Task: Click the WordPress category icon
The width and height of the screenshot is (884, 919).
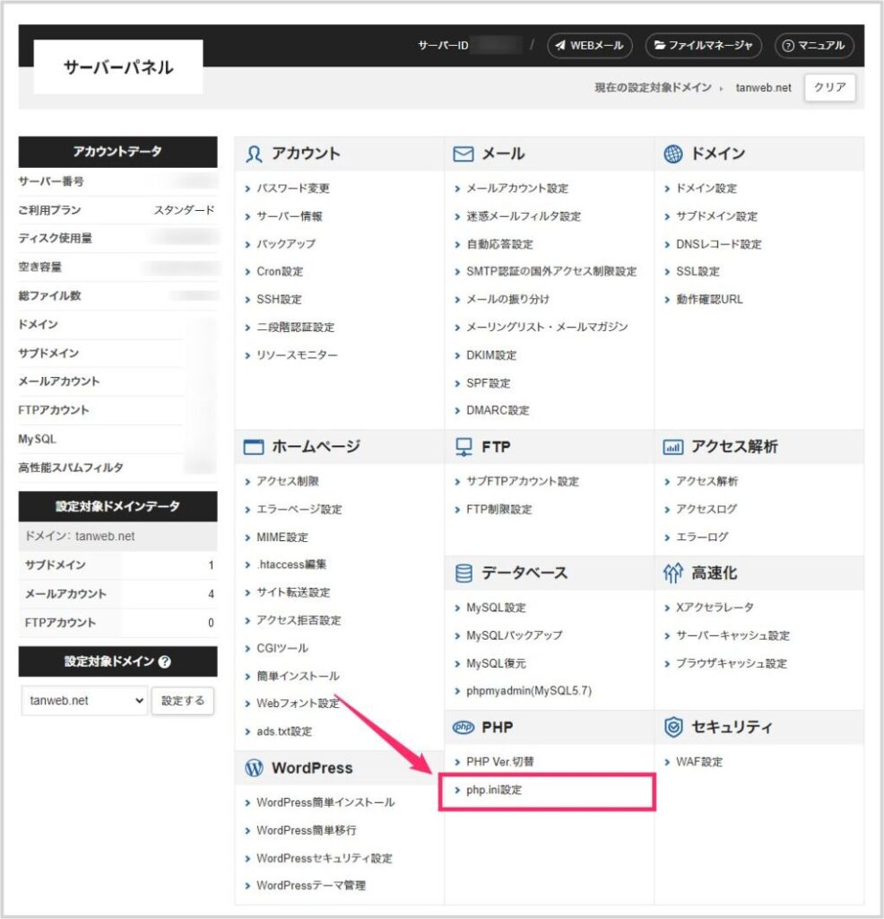Action: (x=256, y=768)
